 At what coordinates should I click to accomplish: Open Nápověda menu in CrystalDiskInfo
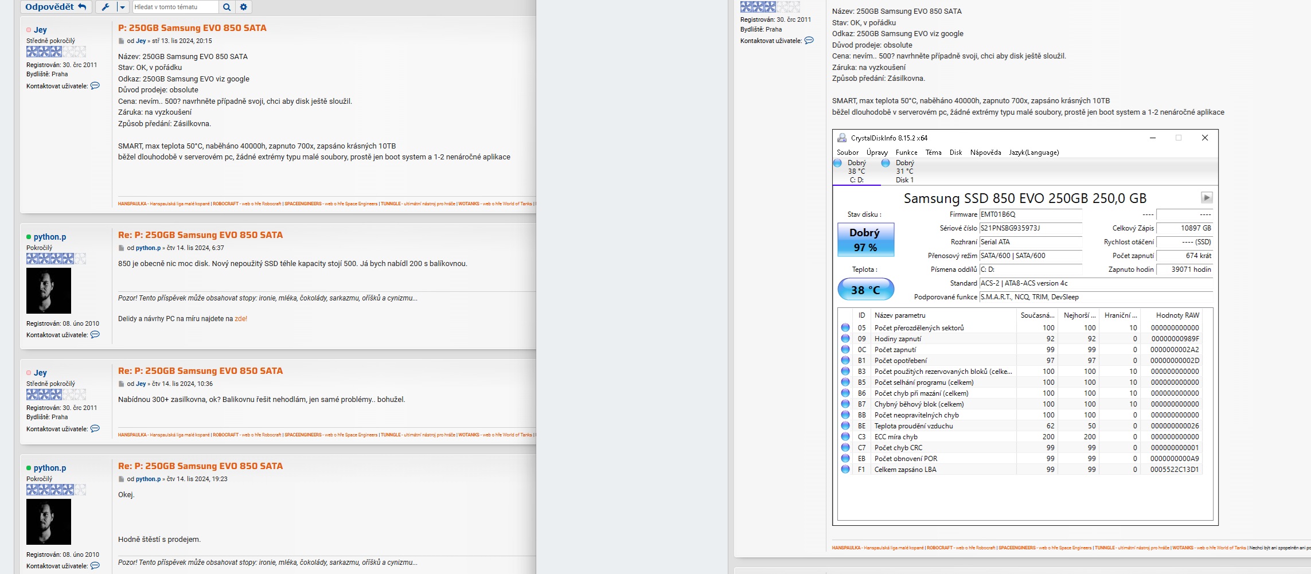[986, 153]
